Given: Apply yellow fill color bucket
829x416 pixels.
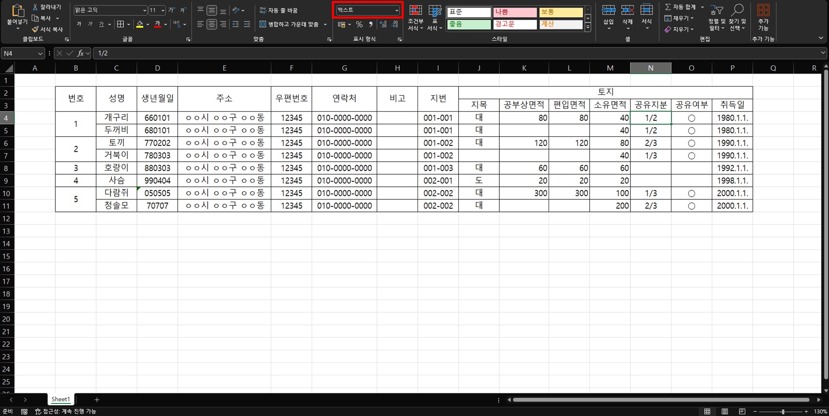Looking at the screenshot, I should tap(139, 24).
